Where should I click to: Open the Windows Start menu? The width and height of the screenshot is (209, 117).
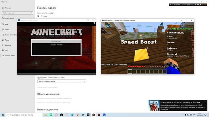(3, 115)
